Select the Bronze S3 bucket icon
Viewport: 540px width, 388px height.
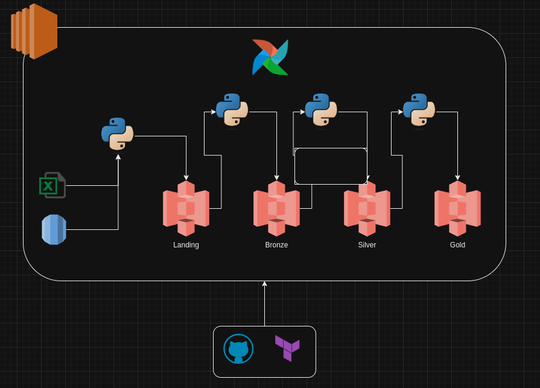276,209
